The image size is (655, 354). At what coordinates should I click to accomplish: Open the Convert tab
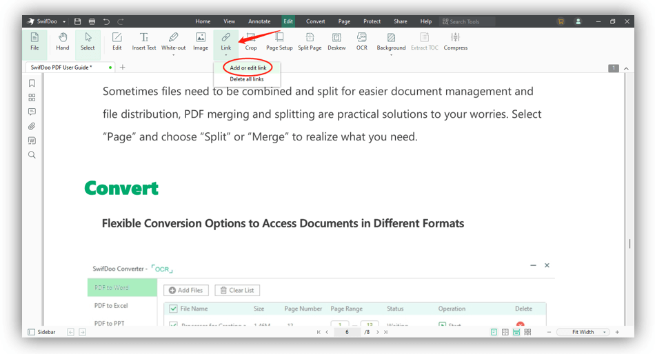click(315, 21)
